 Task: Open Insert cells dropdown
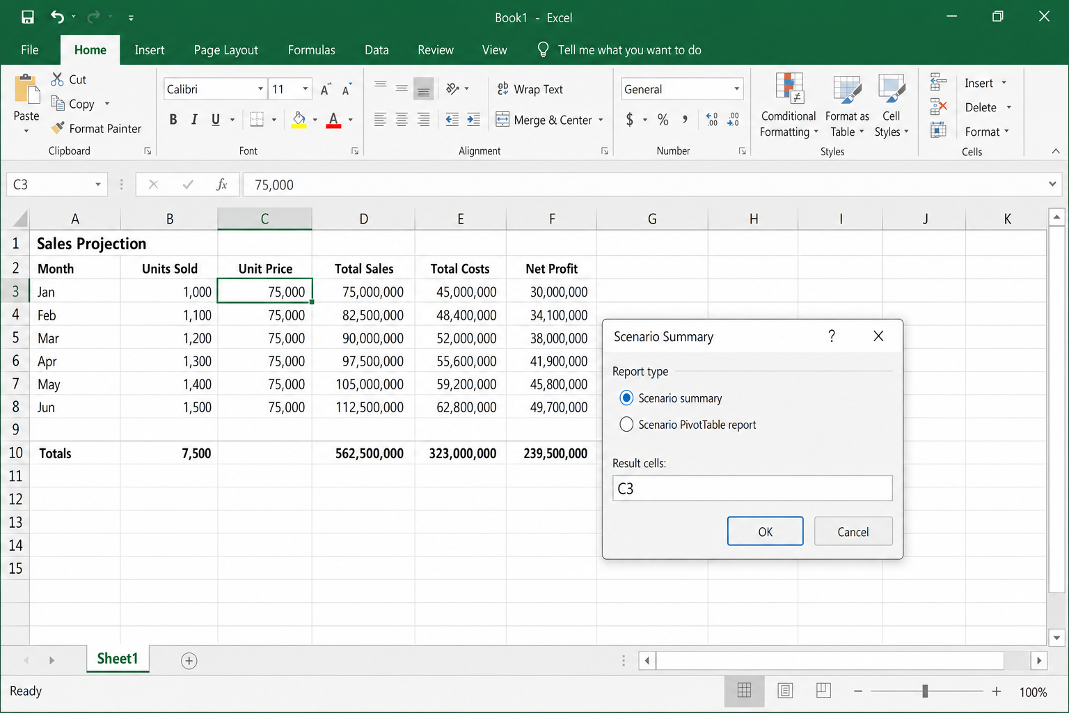click(x=1004, y=83)
